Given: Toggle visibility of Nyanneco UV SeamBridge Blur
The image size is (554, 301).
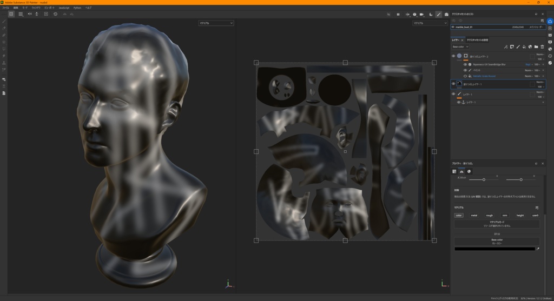Looking at the screenshot, I should (465, 64).
